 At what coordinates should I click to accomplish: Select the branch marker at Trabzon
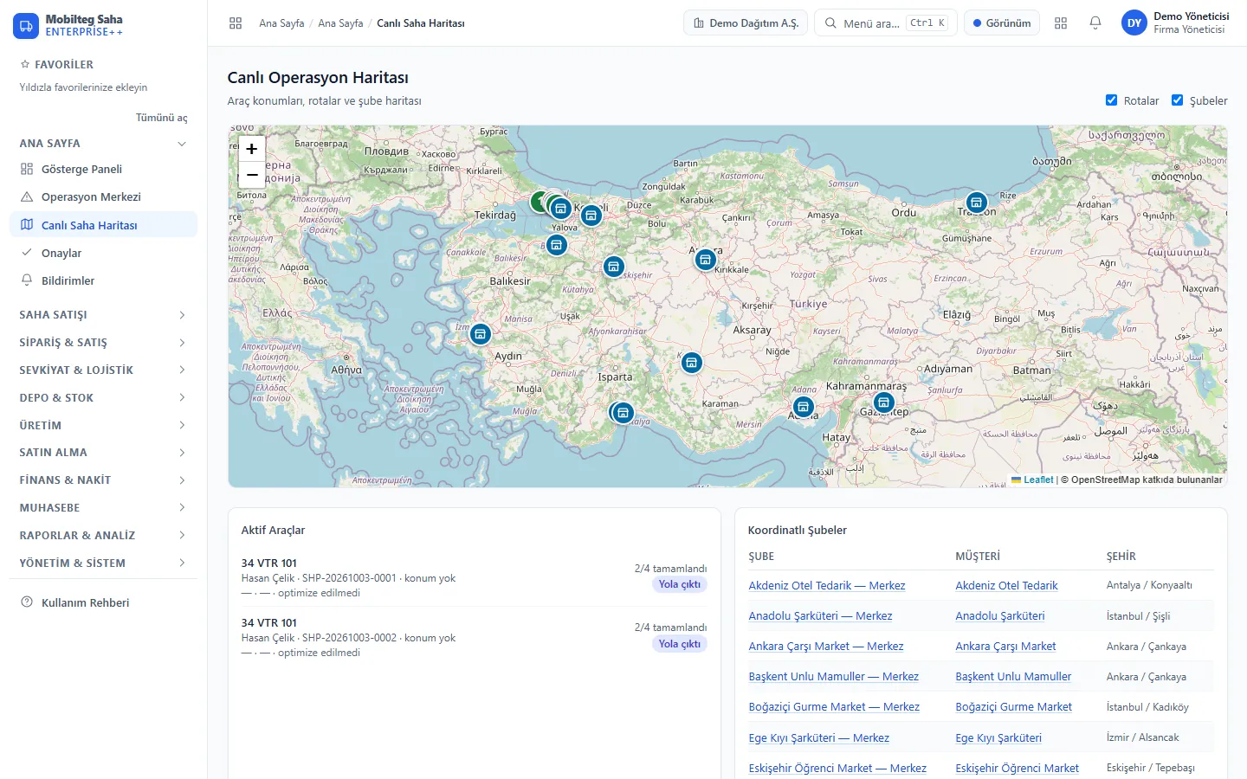tap(977, 203)
